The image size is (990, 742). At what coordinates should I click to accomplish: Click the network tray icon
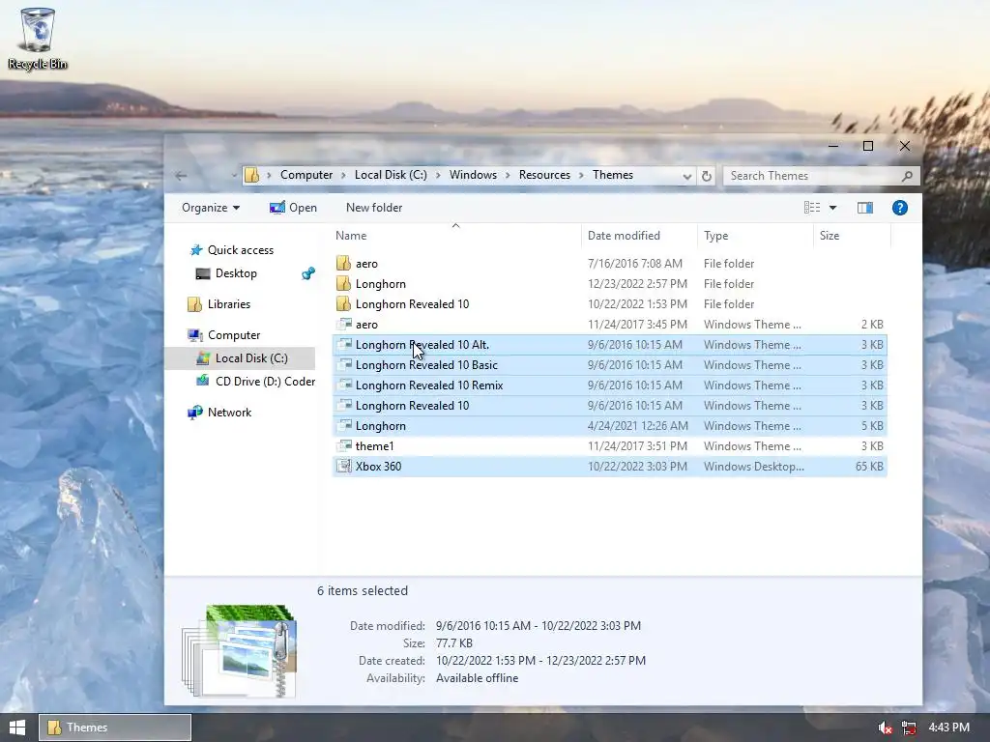pos(909,728)
